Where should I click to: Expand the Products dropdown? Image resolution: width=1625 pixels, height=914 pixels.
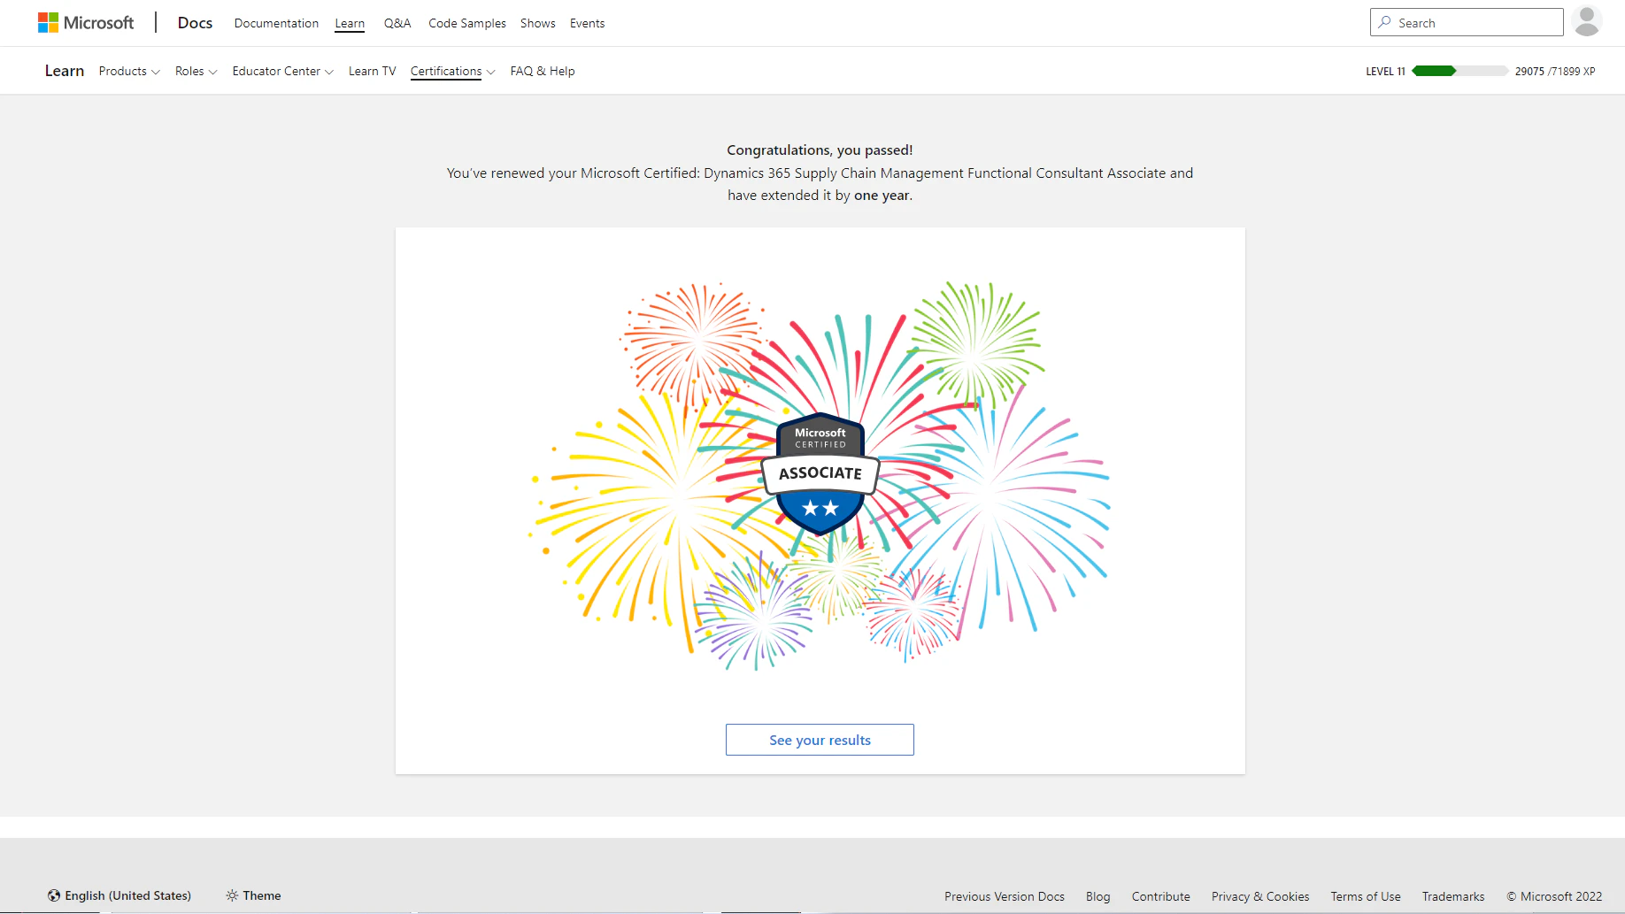pyautogui.click(x=129, y=71)
